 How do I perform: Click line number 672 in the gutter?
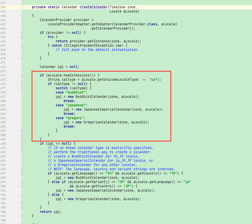(3, 67)
